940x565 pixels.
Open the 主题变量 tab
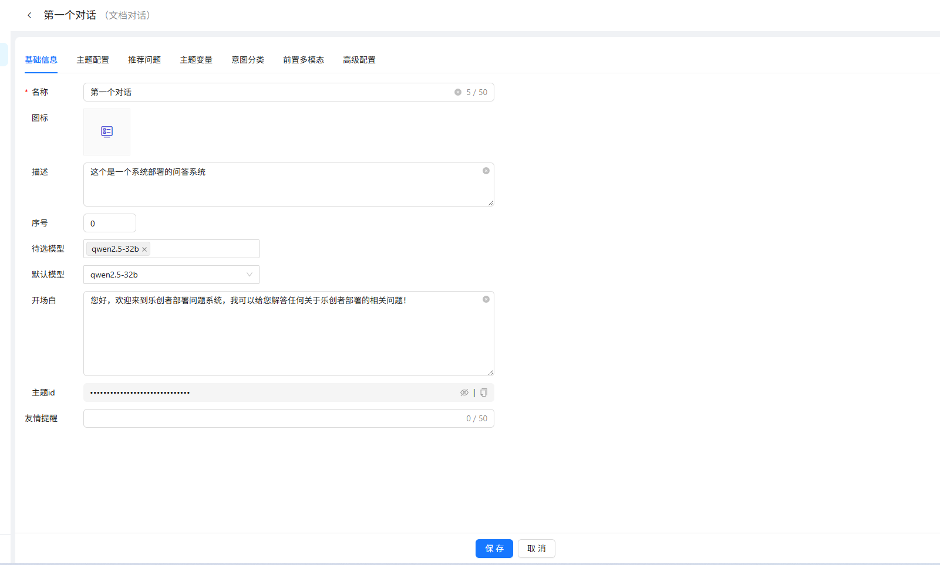pos(196,60)
